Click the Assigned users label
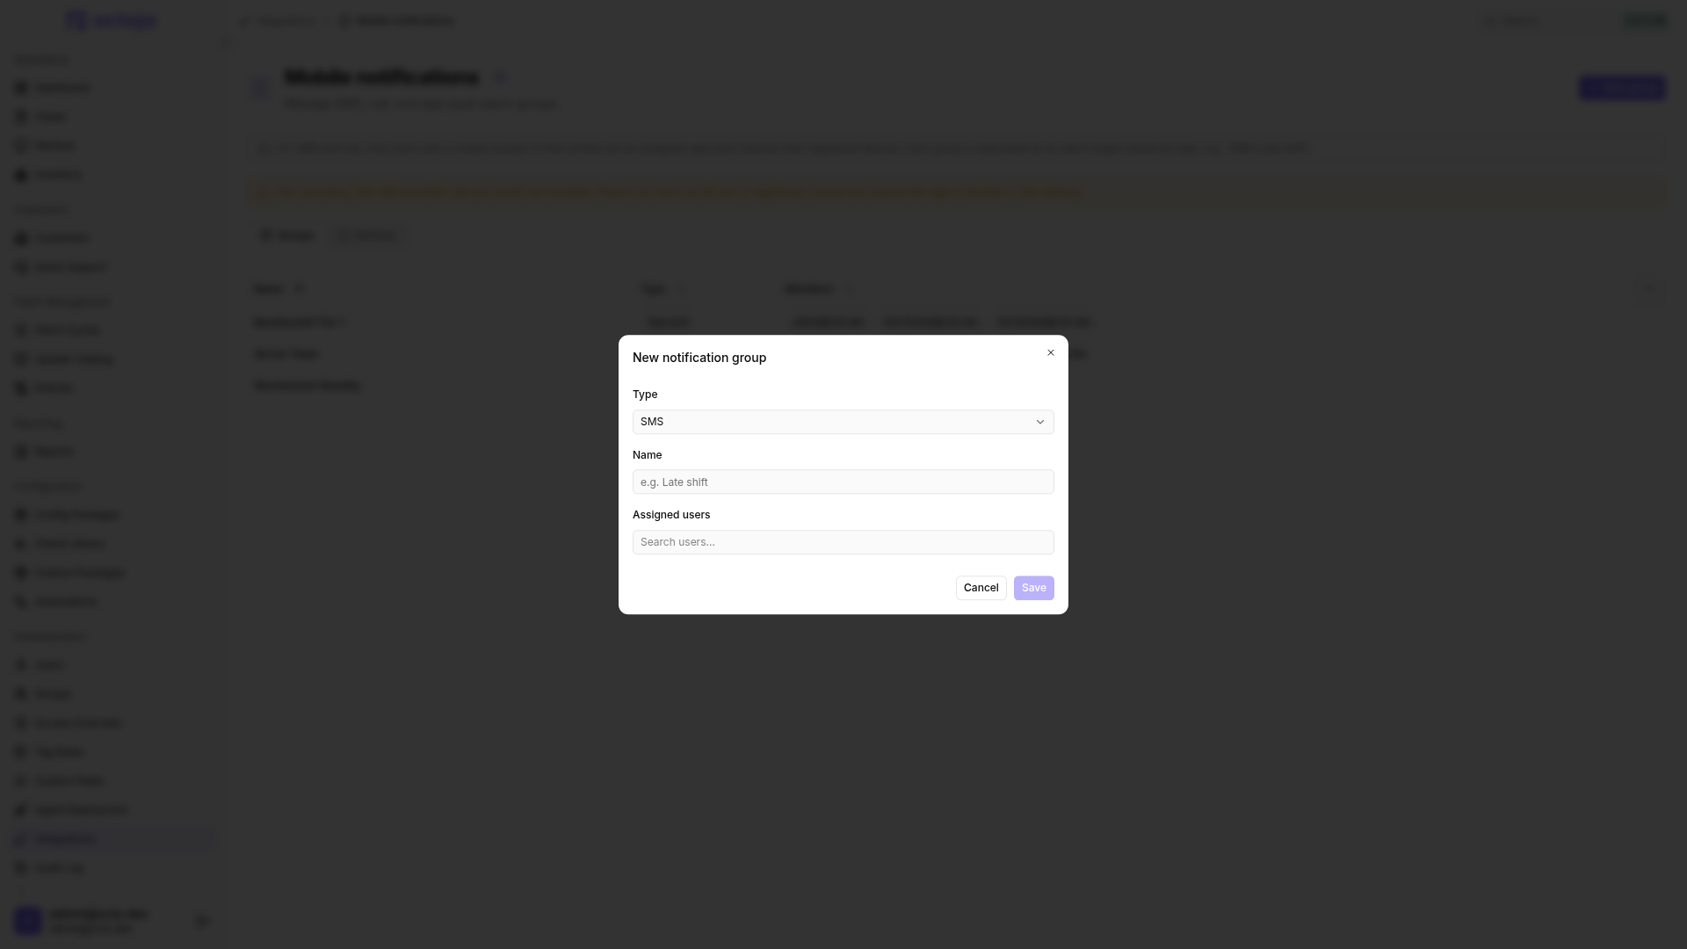Image resolution: width=1687 pixels, height=949 pixels. pos(670,515)
